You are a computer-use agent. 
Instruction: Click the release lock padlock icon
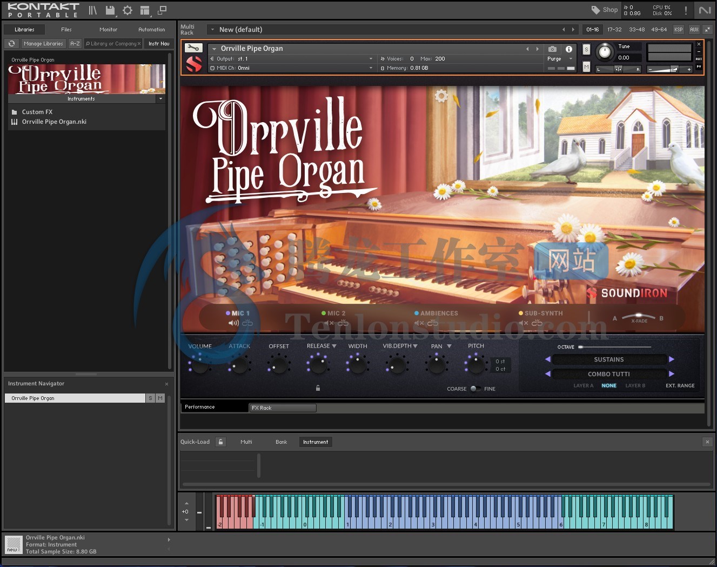[x=318, y=388]
